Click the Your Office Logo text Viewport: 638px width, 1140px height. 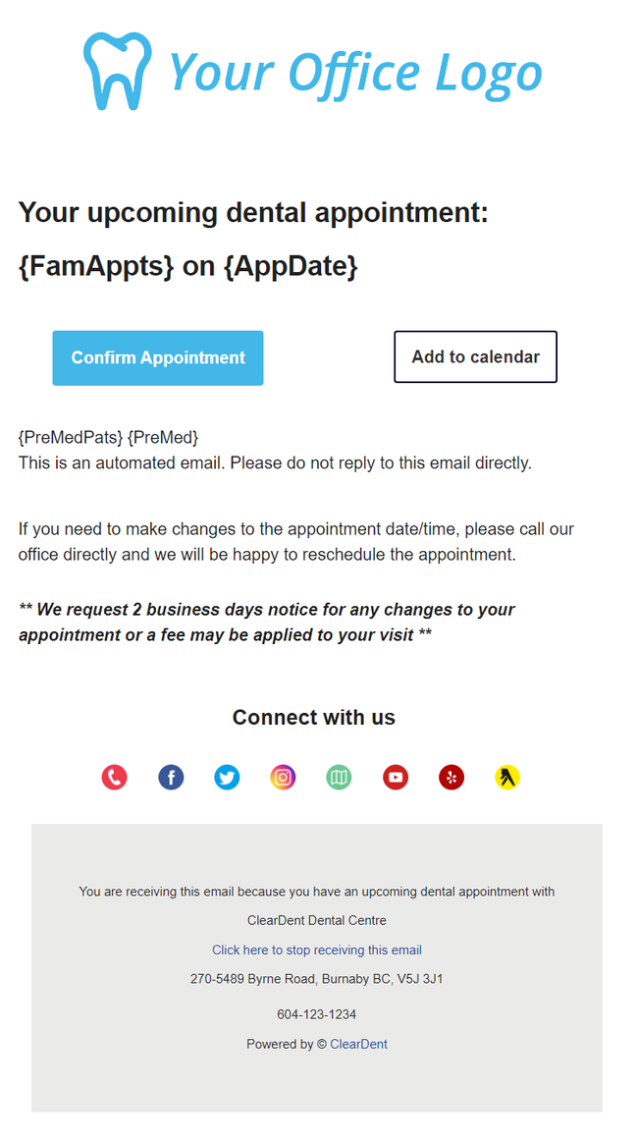[355, 74]
